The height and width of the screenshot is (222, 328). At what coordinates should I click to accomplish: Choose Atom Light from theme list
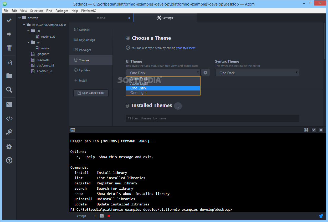coord(163,83)
